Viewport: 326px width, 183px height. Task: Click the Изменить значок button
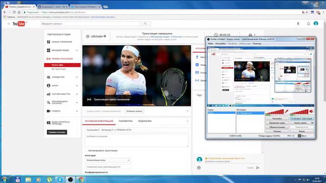[x=134, y=111]
